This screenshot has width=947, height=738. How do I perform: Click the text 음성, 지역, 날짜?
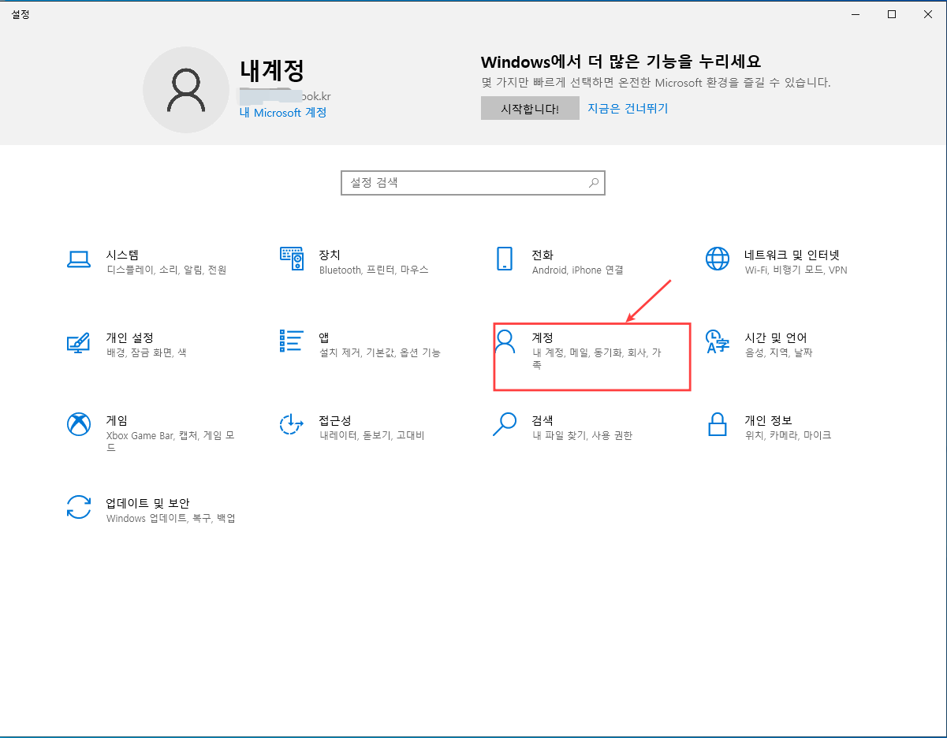tap(779, 352)
